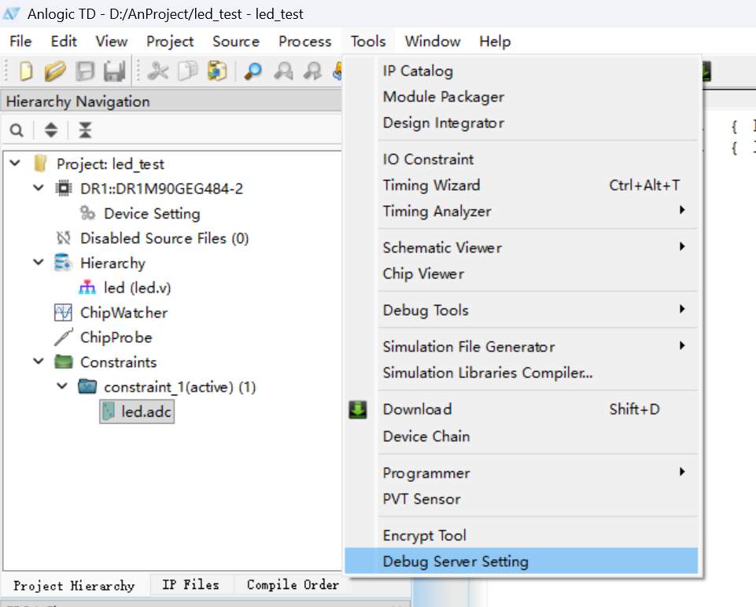Click the led_test project folder icon

[40, 164]
